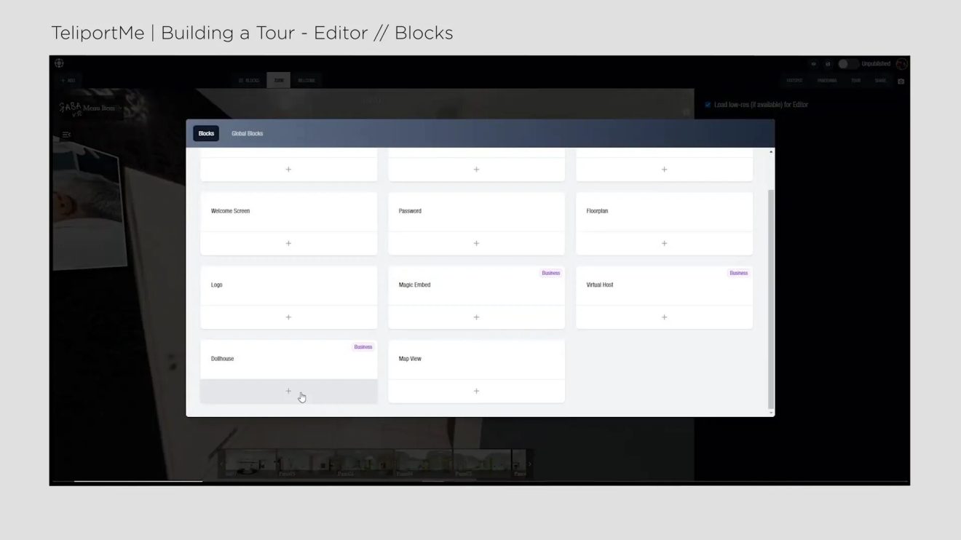The height and width of the screenshot is (540, 961).
Task: Click the Virtual Host block title
Action: [x=600, y=285]
